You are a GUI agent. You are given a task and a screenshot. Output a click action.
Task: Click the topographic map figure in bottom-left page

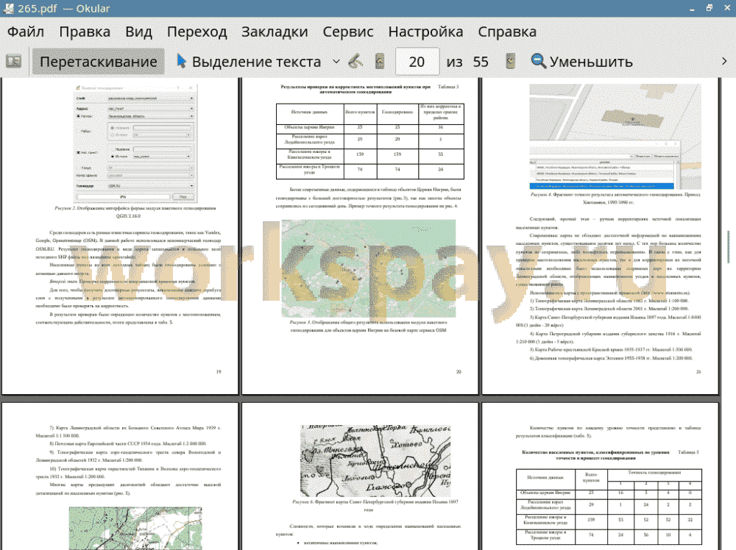pos(135,528)
